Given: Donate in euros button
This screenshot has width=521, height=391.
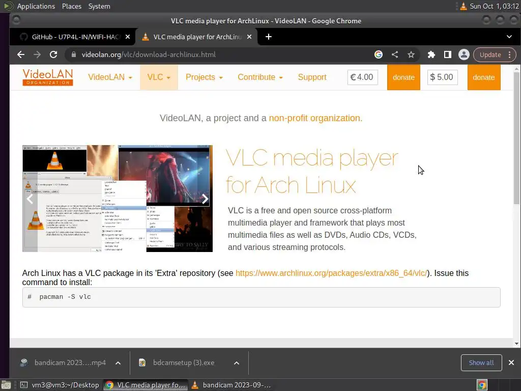Looking at the screenshot, I should [x=403, y=77].
